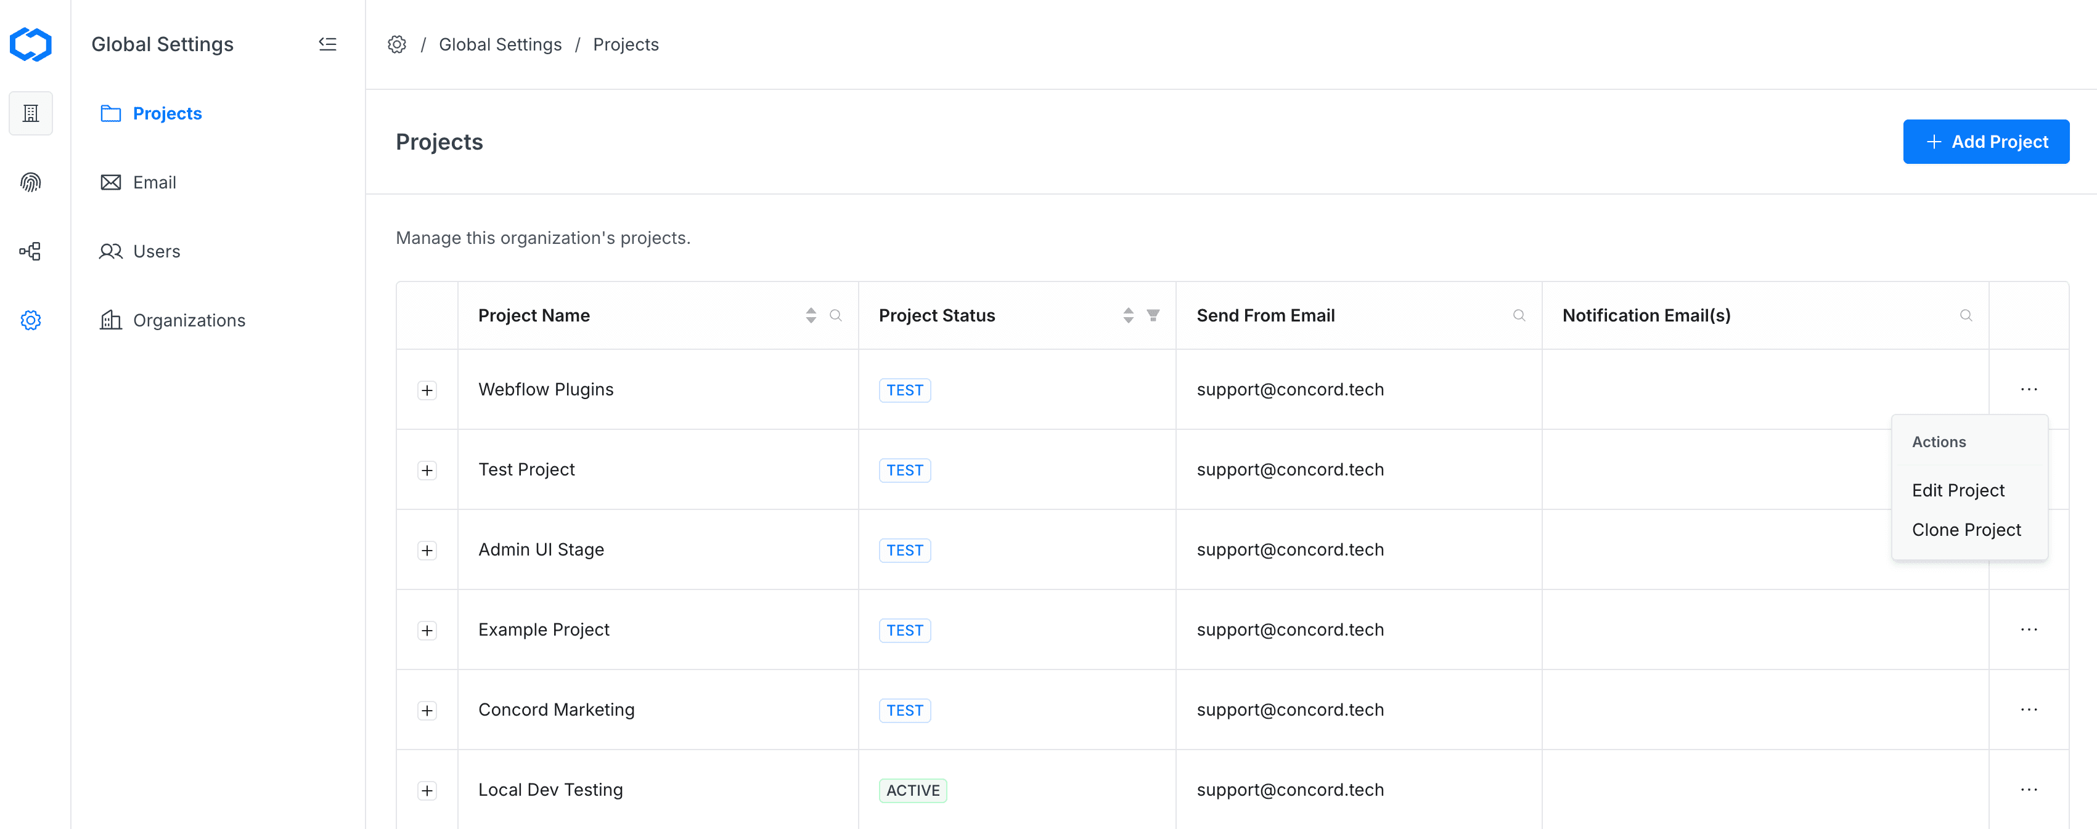
Task: Open actions menu for Concord Marketing
Action: click(x=2028, y=710)
